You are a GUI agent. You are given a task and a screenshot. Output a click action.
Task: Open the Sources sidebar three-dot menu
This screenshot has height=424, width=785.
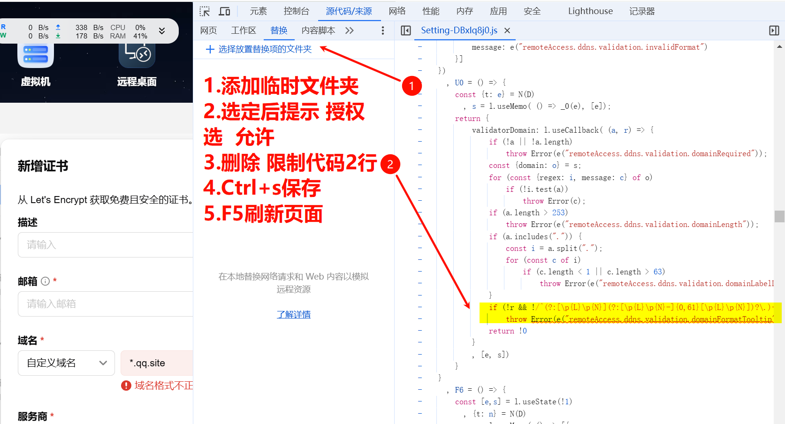(383, 30)
